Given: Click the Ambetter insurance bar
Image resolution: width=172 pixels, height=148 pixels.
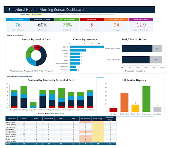Looking at the screenshot, I should [78, 50].
